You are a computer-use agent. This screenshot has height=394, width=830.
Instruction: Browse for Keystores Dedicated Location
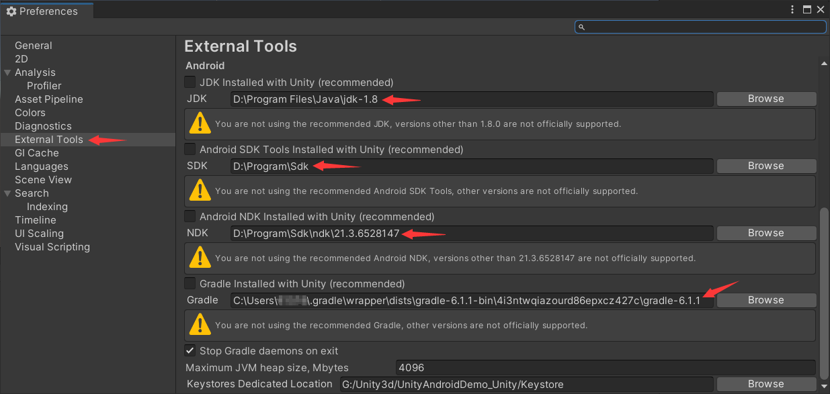(x=765, y=383)
